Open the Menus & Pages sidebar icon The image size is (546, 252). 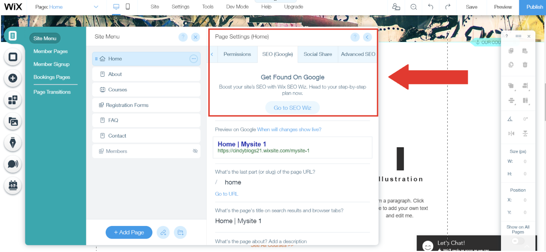click(x=13, y=36)
